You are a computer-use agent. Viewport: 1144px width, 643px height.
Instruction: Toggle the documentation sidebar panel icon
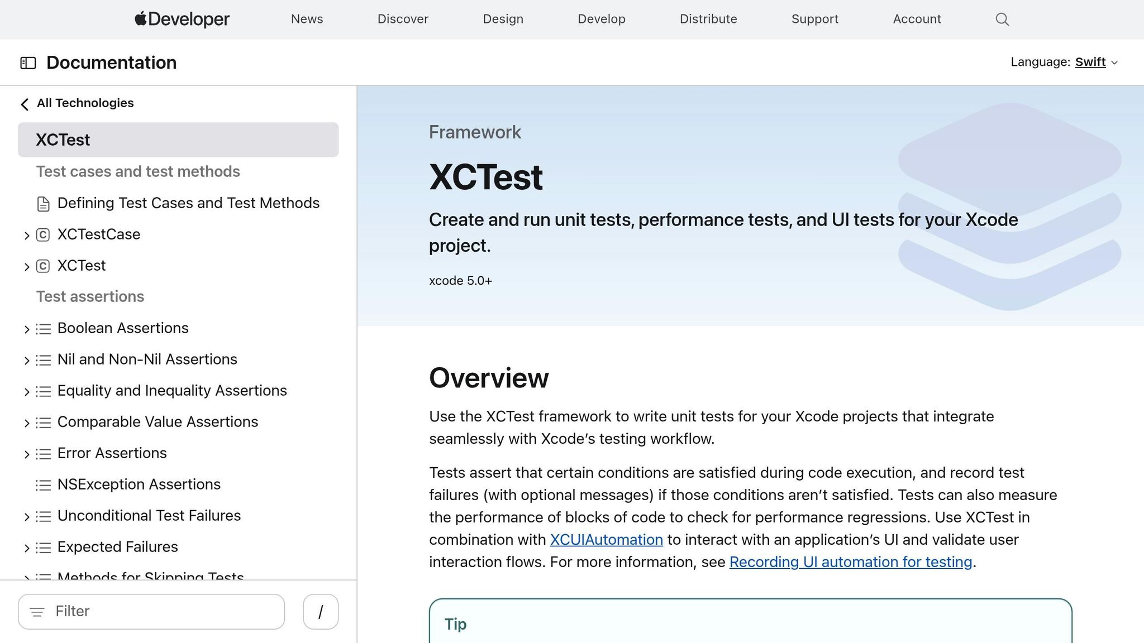[28, 63]
